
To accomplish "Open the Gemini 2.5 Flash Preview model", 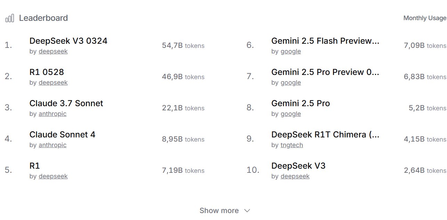I will coord(325,41).
